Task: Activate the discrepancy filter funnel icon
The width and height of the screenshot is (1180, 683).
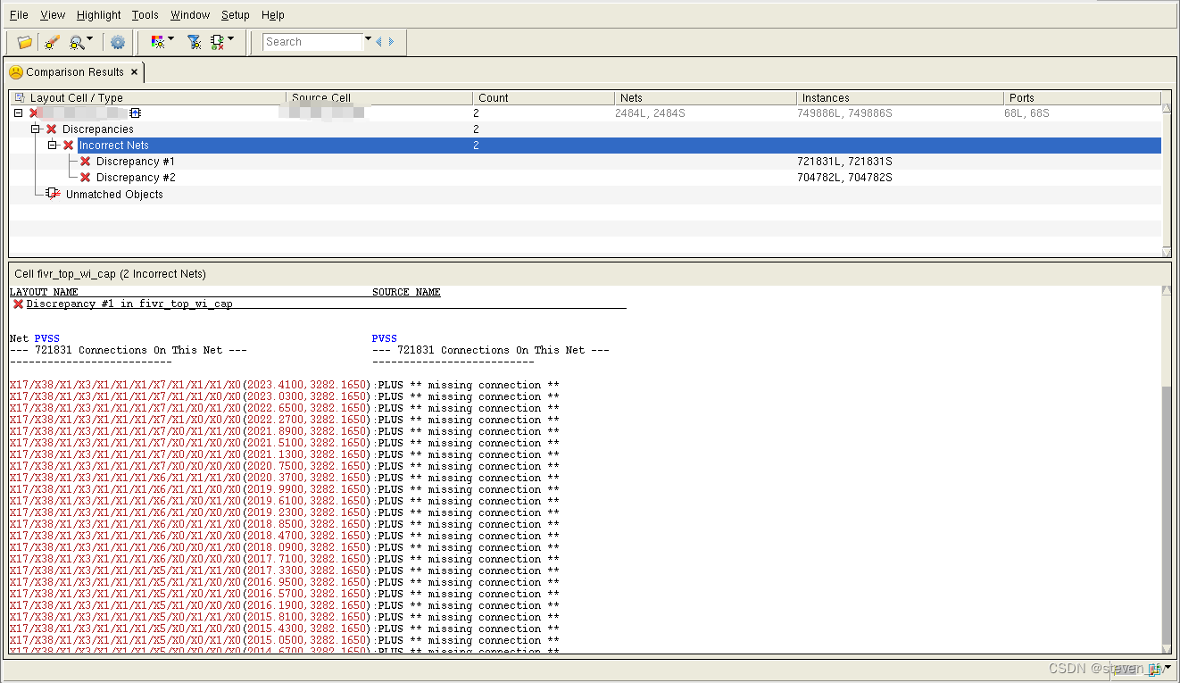Action: pyautogui.click(x=193, y=42)
